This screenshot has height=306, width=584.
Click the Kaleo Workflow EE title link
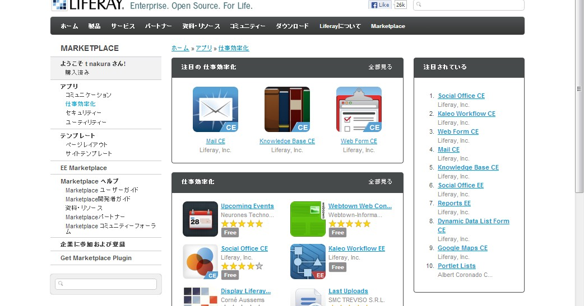pyautogui.click(x=356, y=248)
